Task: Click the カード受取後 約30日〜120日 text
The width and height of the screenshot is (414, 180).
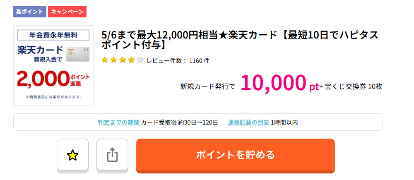Action: (x=180, y=122)
